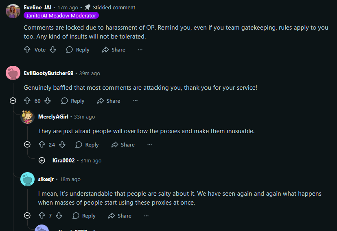The image size is (337, 231).
Task: Upvote EvilBootyButcher69's comment
Action: pos(27,101)
